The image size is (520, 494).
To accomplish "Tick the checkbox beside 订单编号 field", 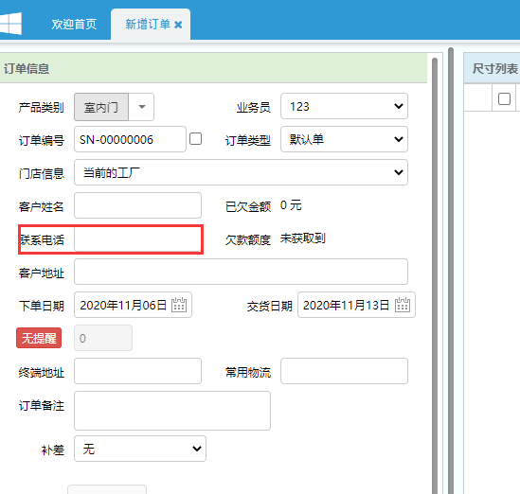I will tap(195, 139).
